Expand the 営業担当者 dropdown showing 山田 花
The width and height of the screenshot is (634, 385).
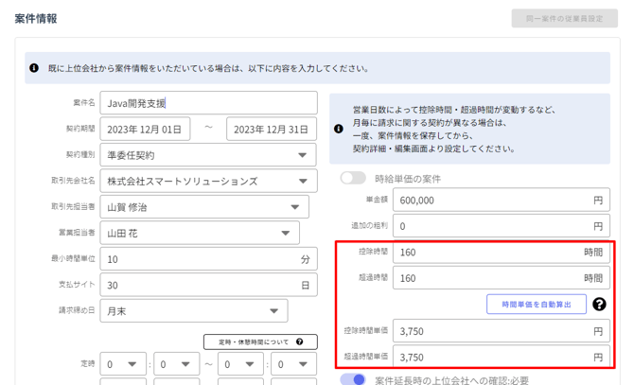tap(199, 233)
